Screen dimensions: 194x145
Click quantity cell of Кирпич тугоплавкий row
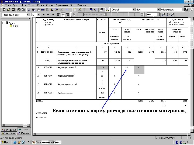point(102,67)
